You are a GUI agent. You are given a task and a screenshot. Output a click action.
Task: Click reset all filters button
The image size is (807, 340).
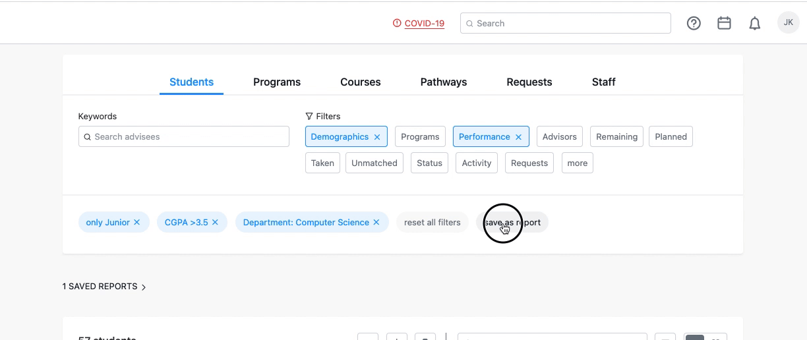coord(432,222)
